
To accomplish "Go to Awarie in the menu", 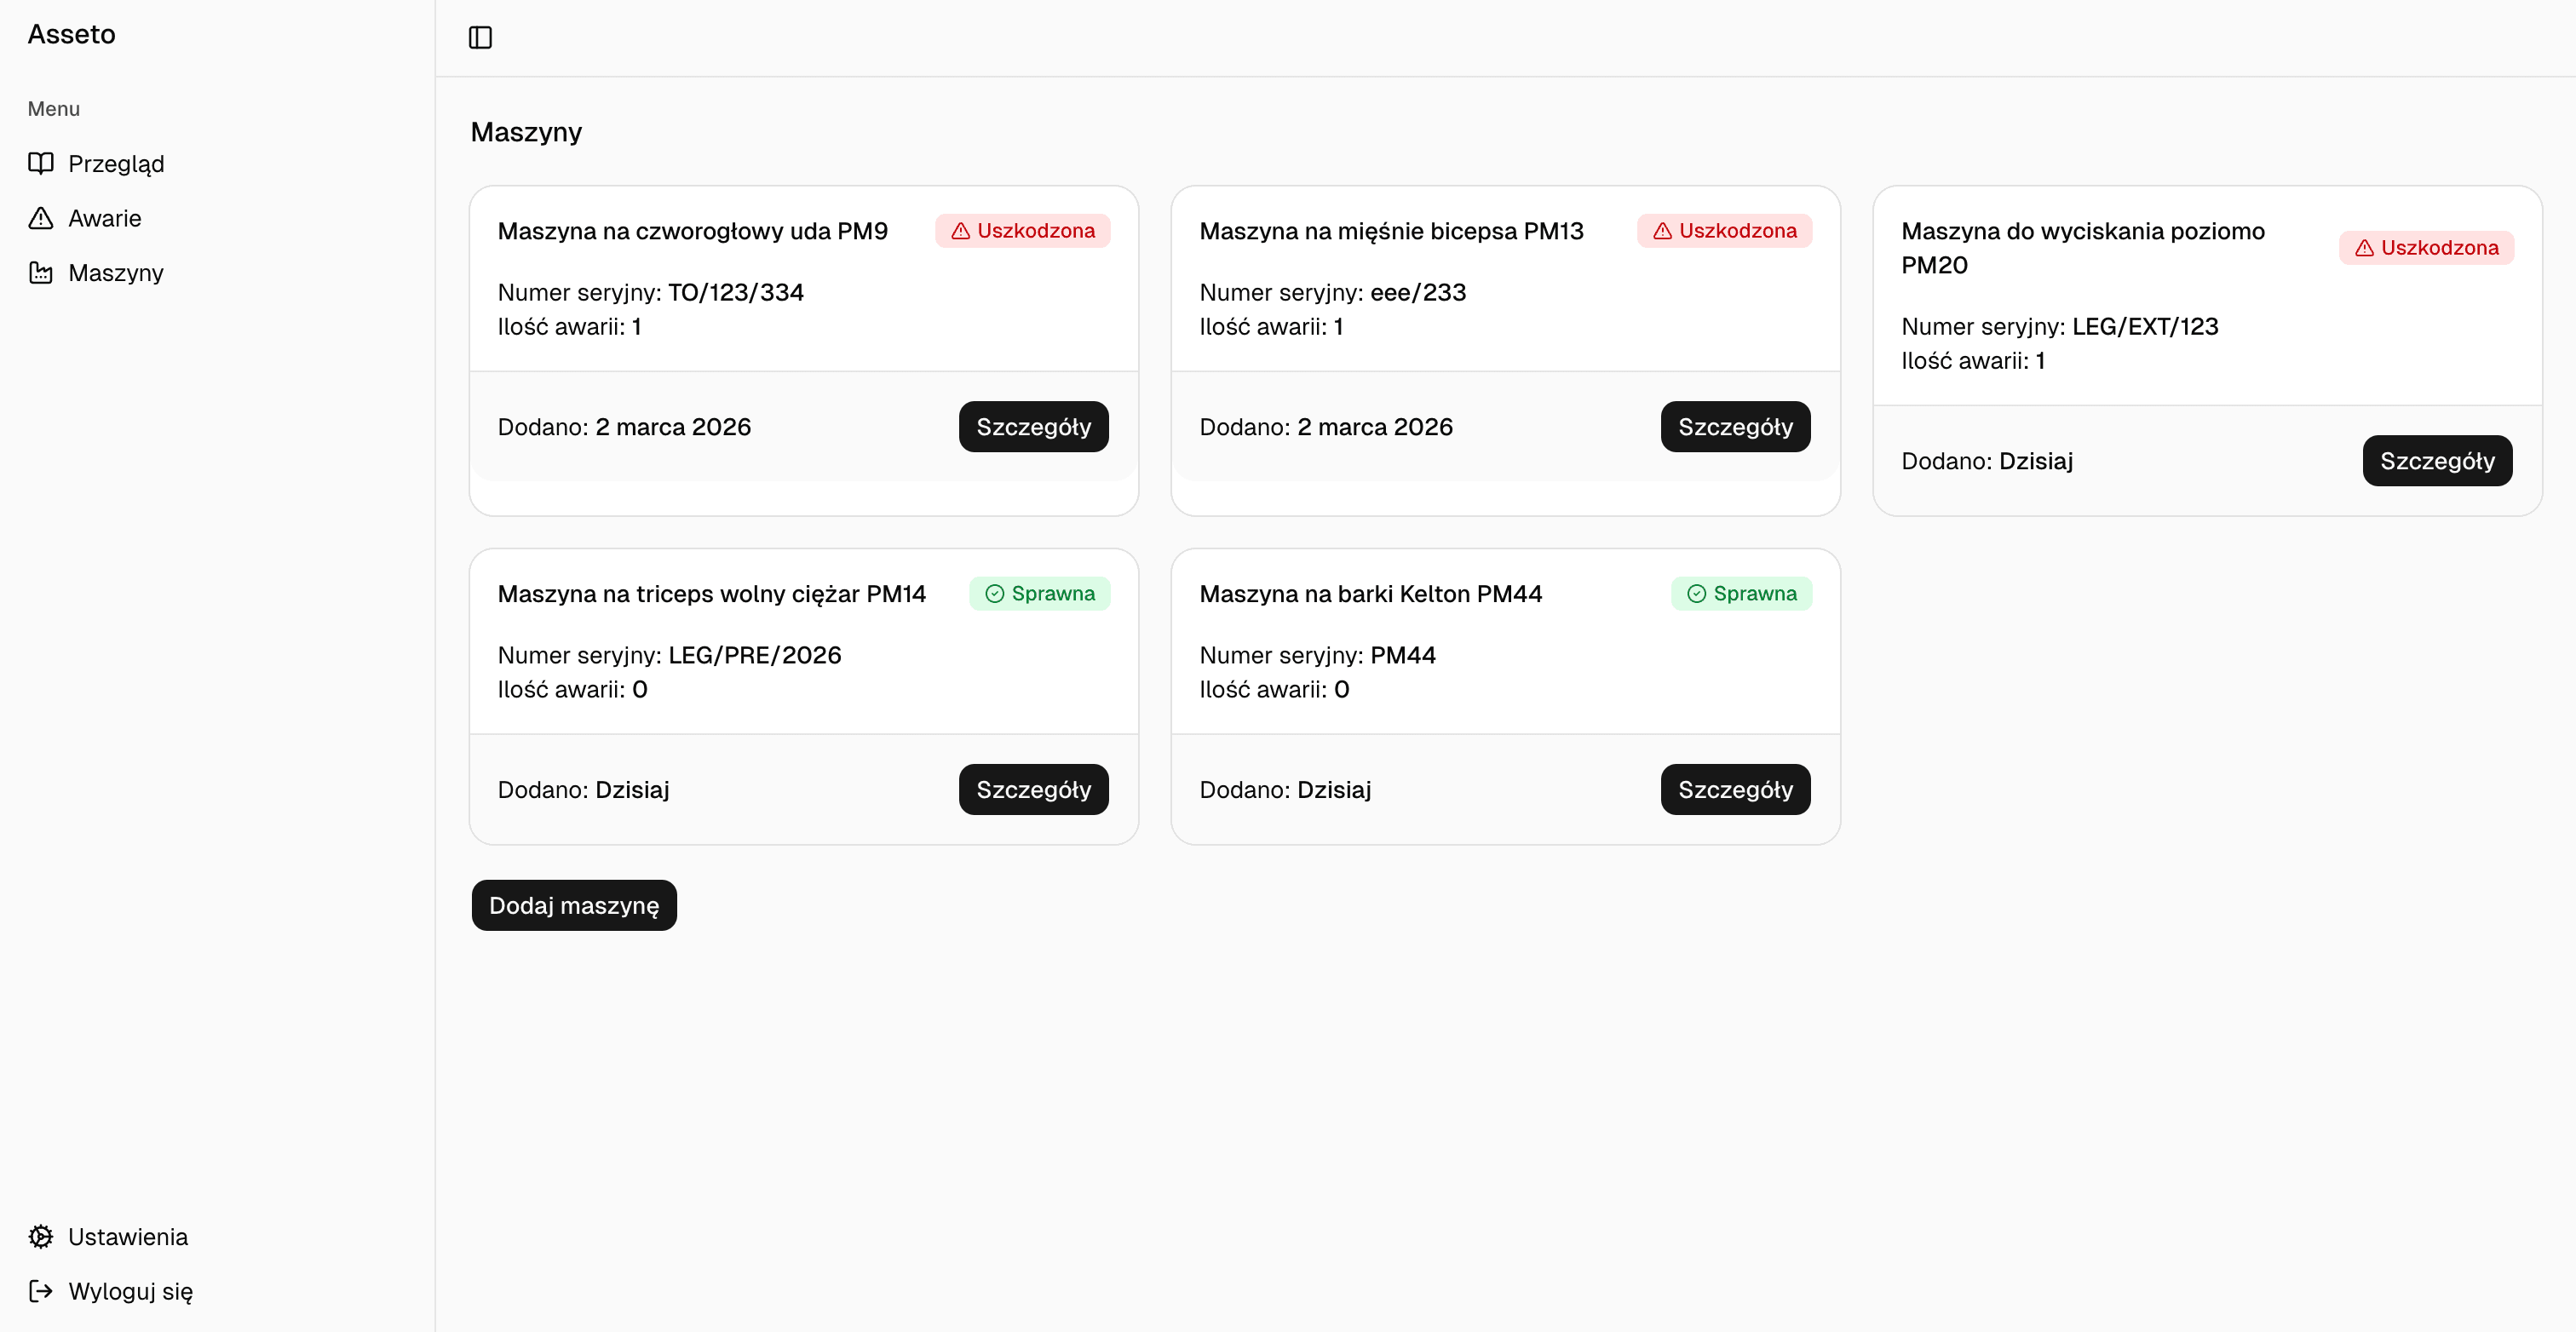I will 104,218.
